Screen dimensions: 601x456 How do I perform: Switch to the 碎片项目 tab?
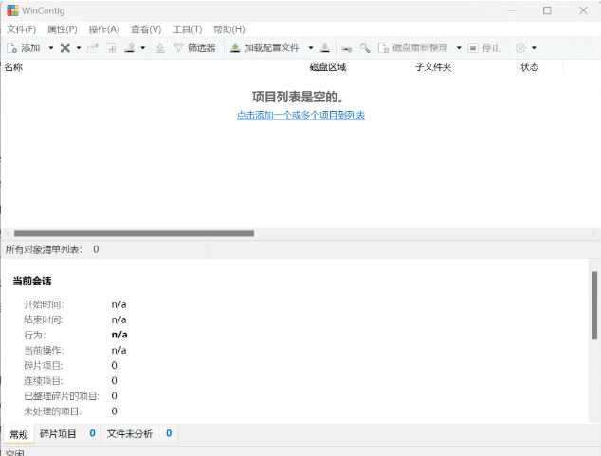(67, 434)
